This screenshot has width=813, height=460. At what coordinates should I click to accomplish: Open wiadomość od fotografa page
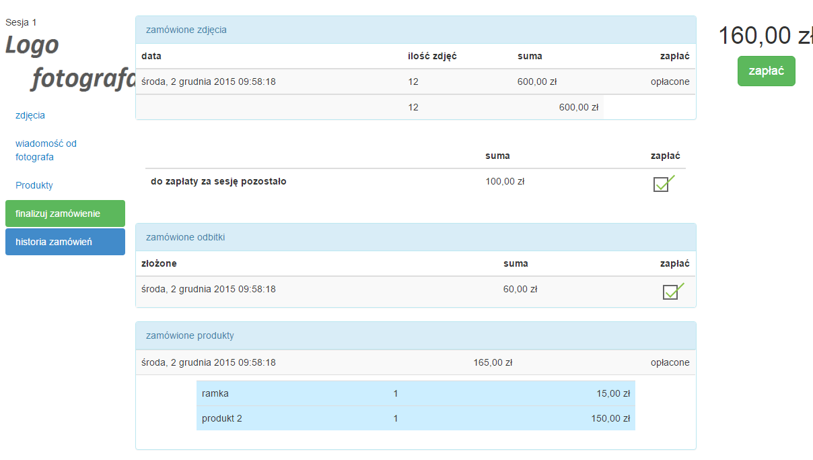click(x=46, y=150)
